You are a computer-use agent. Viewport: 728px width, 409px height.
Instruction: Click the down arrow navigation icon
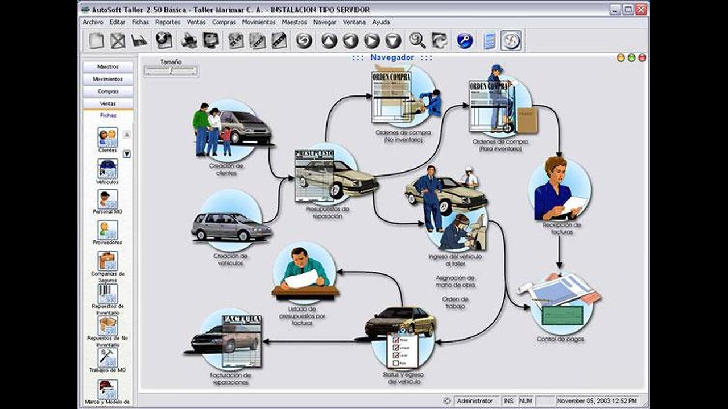(393, 40)
